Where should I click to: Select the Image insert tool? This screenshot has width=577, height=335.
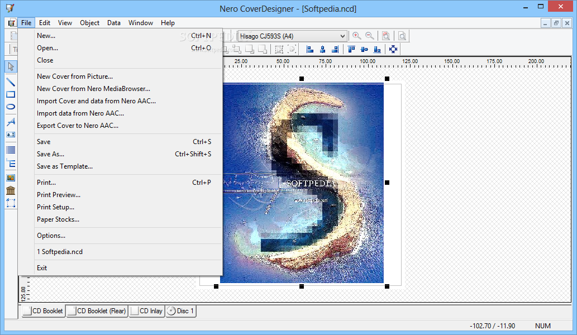[11, 178]
